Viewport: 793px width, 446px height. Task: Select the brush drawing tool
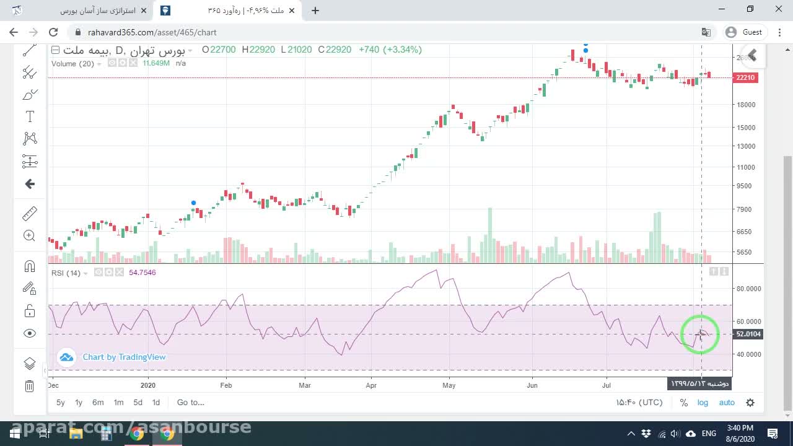[29, 95]
